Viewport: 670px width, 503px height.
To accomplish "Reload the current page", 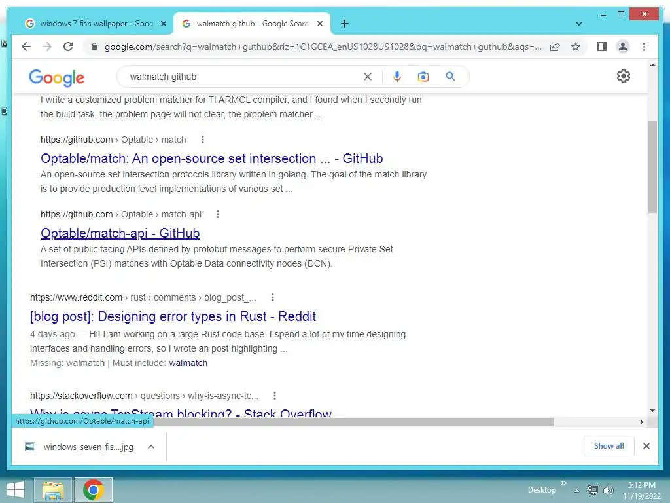I will (68, 47).
